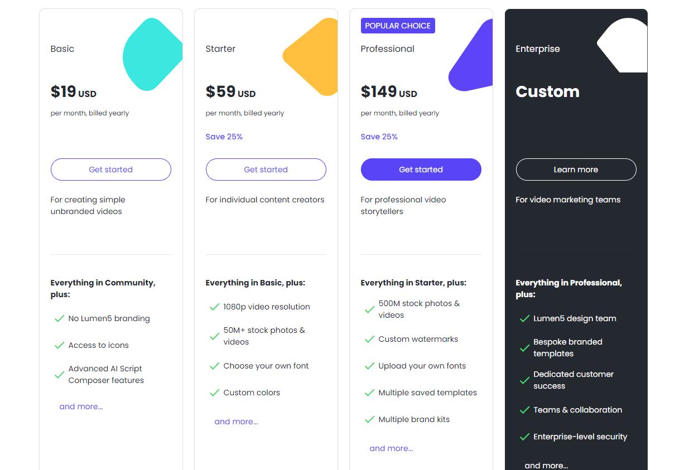Click the POPULAR CHOICE badge

(398, 26)
